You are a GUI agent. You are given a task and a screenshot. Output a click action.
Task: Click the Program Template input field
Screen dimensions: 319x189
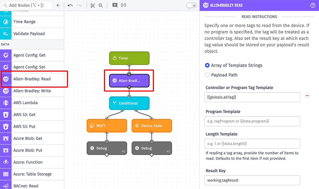point(252,121)
